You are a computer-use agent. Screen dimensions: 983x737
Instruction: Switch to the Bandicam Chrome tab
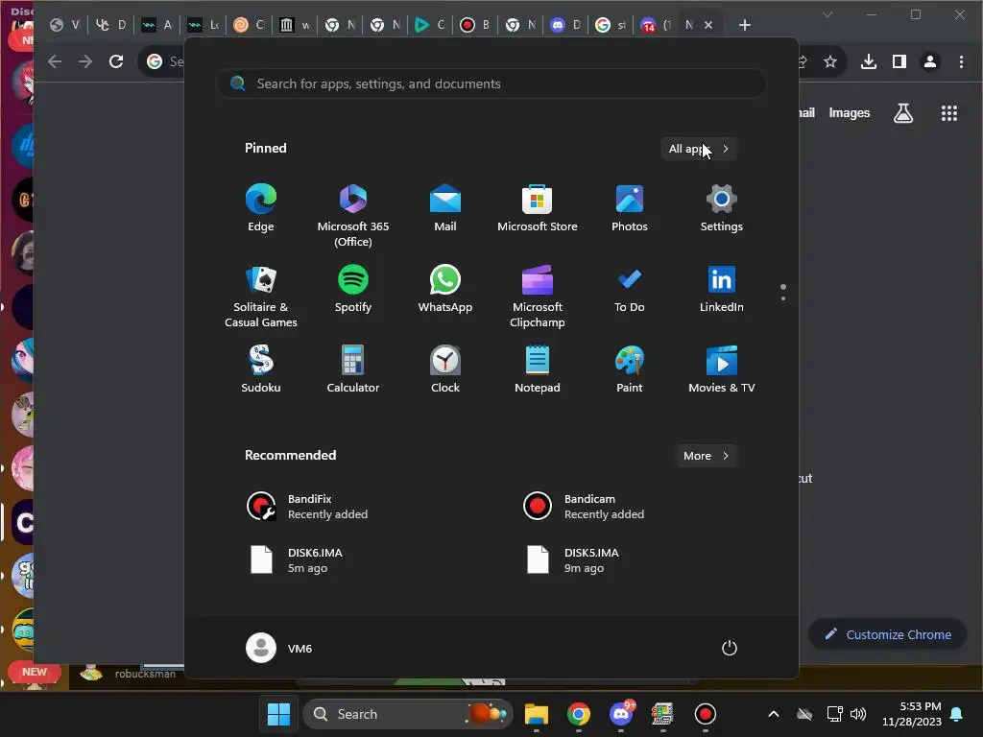pos(475,25)
